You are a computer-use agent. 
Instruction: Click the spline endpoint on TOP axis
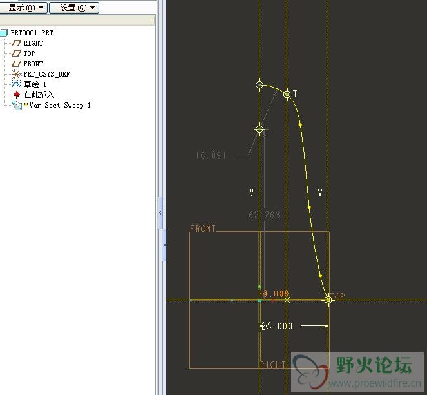(x=328, y=300)
